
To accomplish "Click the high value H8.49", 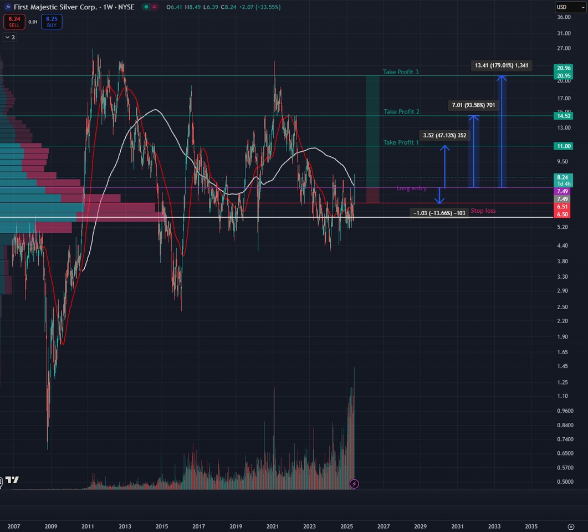I will tap(192, 7).
